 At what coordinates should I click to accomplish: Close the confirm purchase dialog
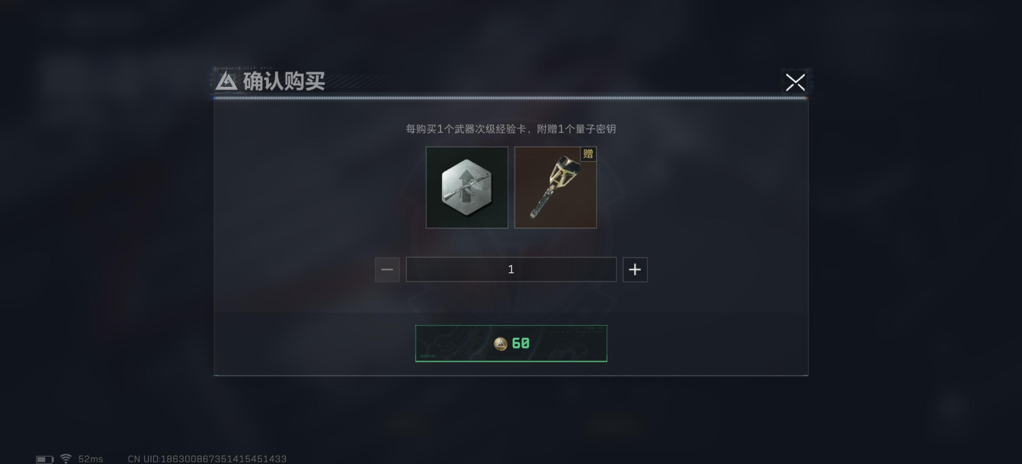(796, 82)
